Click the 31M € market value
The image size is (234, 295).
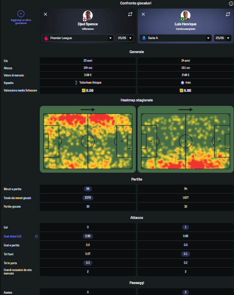coord(88,75)
